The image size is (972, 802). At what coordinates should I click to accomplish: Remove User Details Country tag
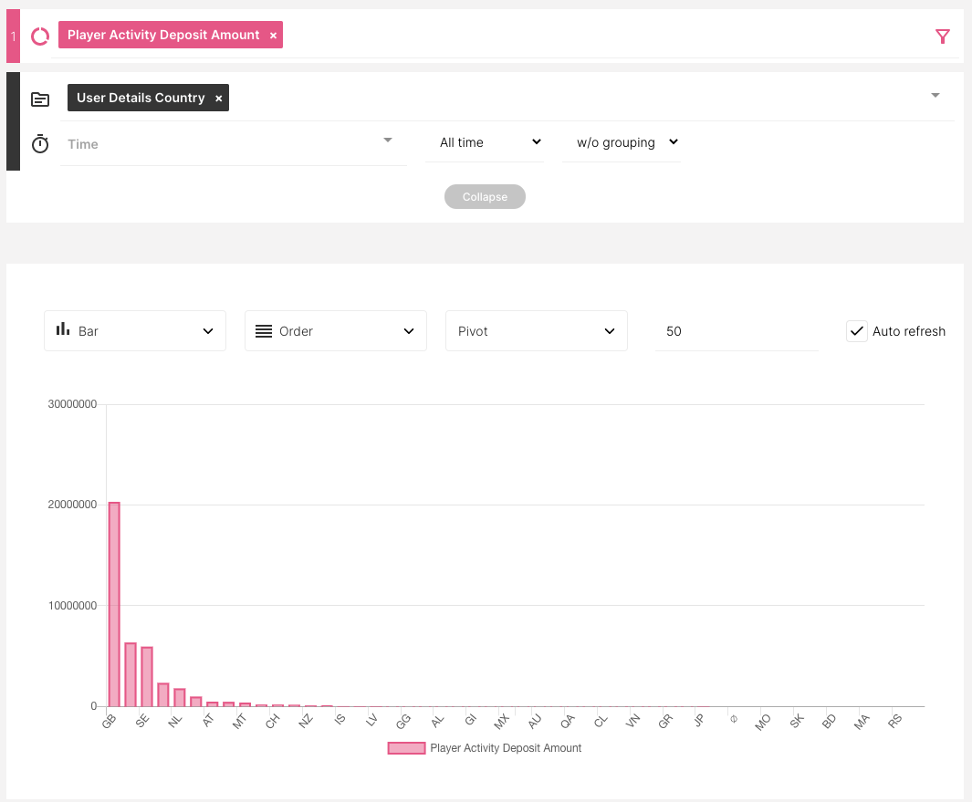(x=218, y=99)
